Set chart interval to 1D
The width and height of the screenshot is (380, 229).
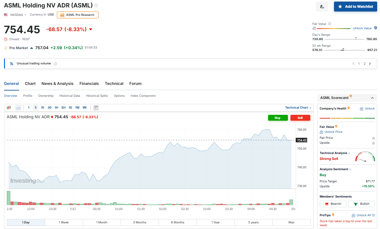pyautogui.click(x=70, y=108)
